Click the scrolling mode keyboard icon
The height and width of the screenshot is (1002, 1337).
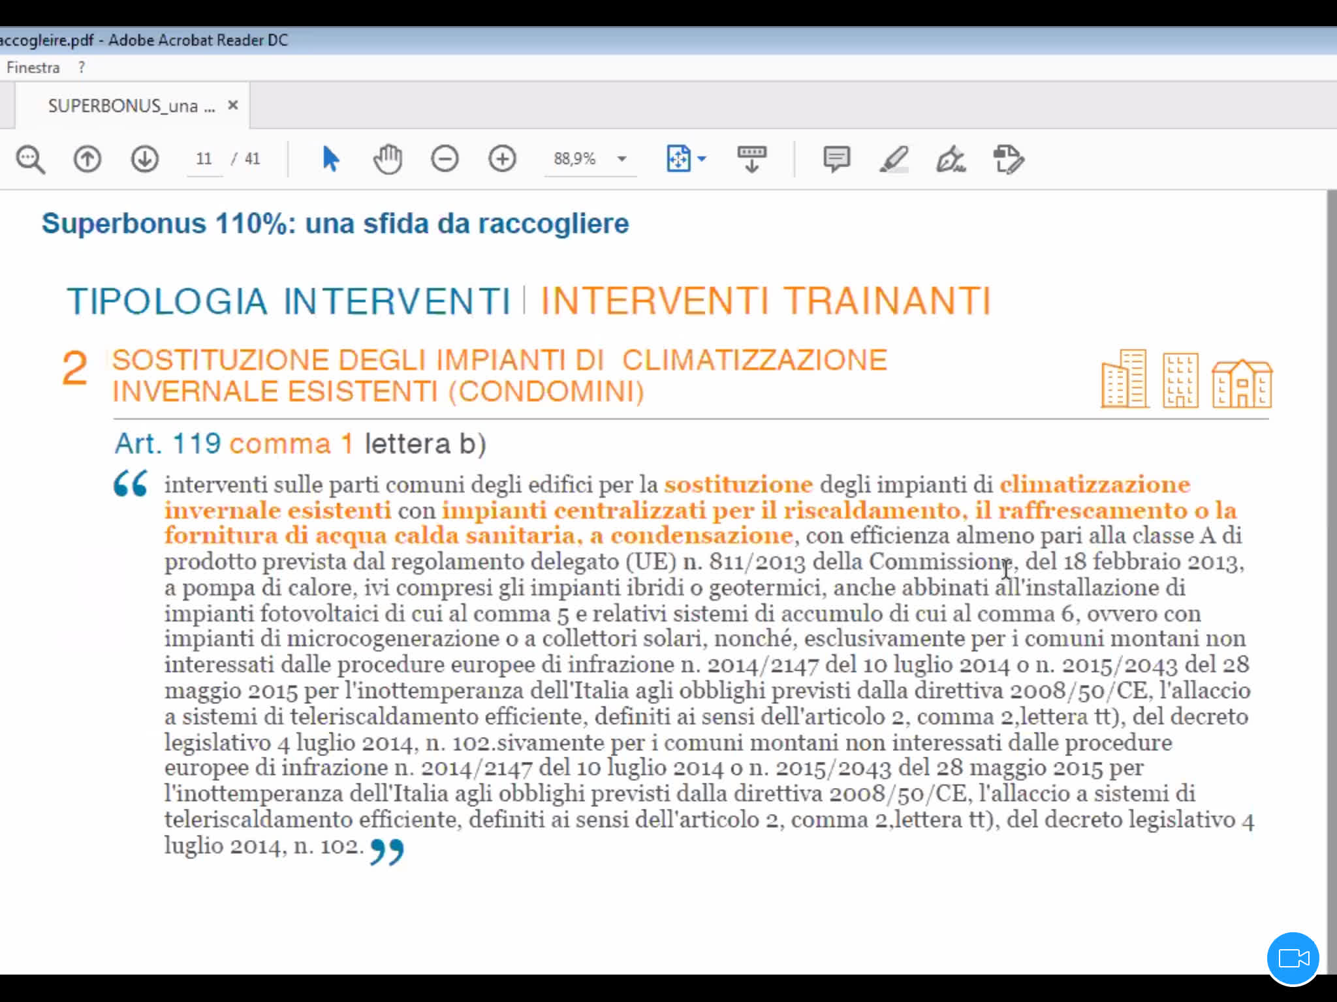coord(751,159)
